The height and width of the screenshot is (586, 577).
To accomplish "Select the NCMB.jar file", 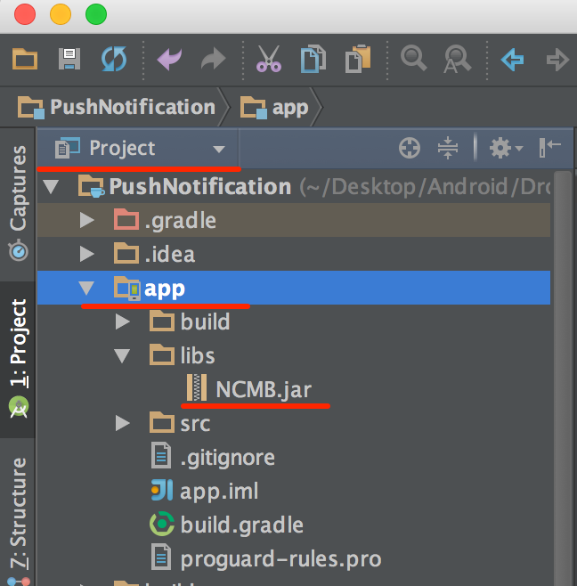I will coord(294,389).
